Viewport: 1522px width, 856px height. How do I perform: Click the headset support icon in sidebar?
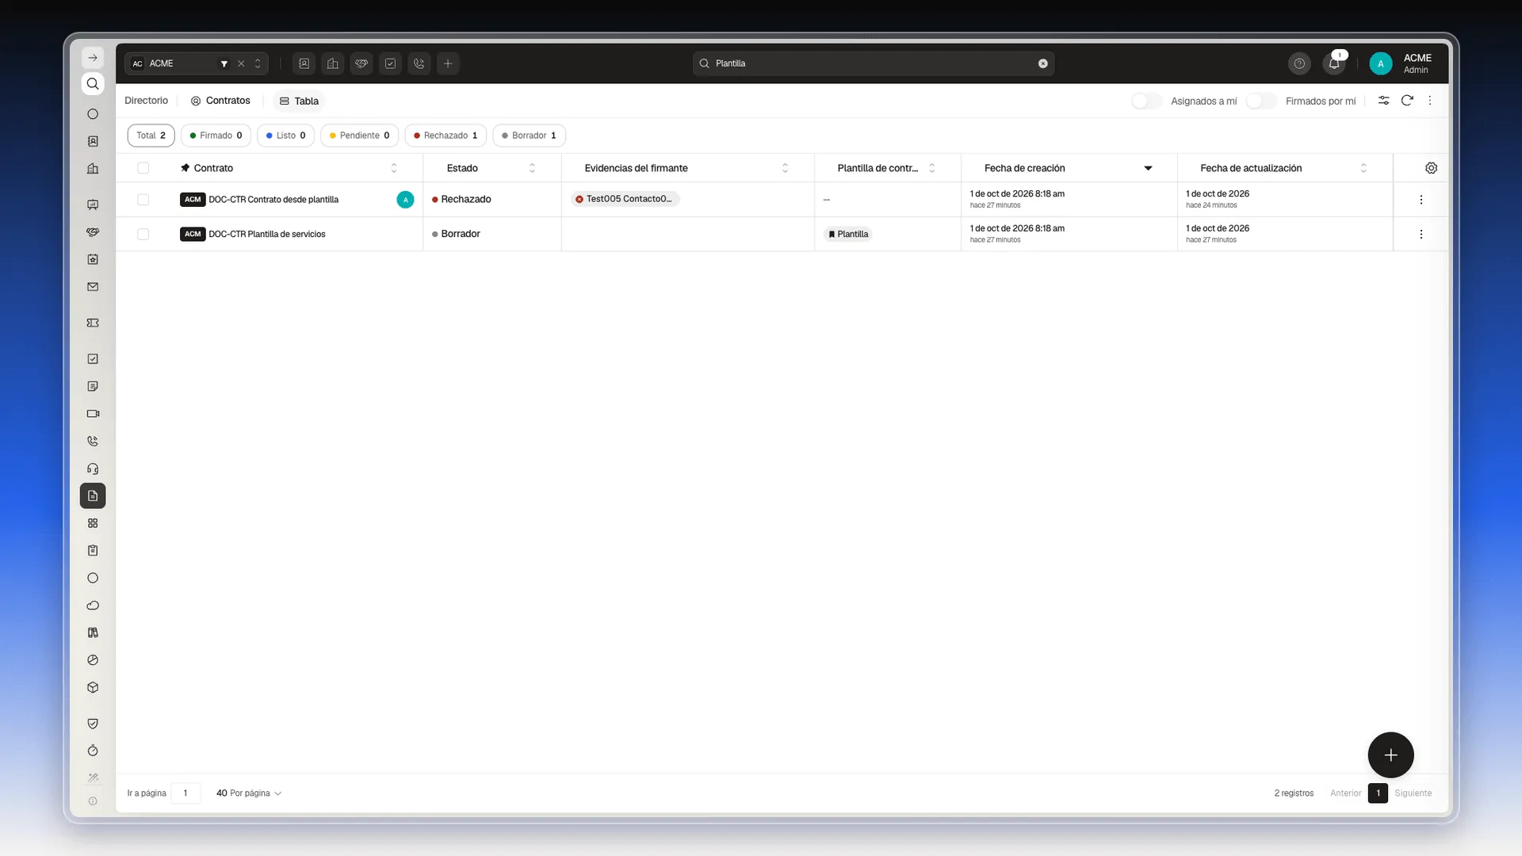(x=93, y=468)
